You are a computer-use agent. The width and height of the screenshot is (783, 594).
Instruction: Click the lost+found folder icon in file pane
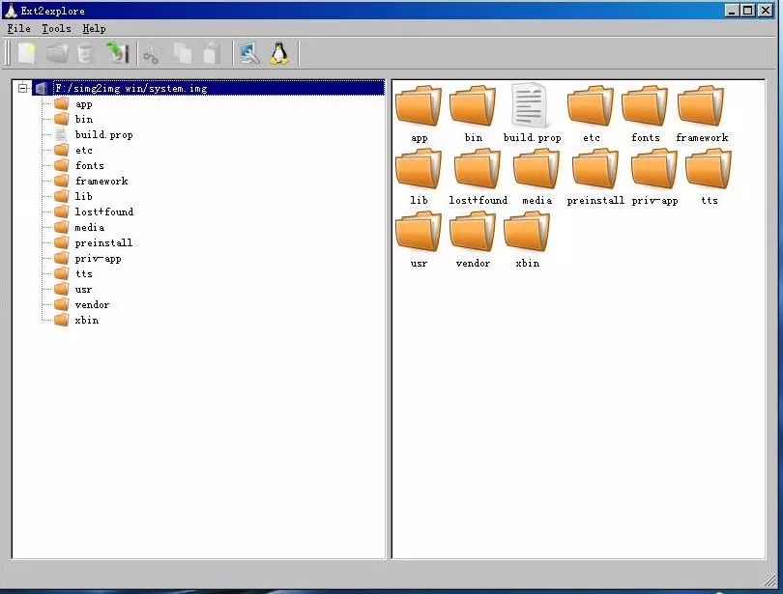(477, 169)
